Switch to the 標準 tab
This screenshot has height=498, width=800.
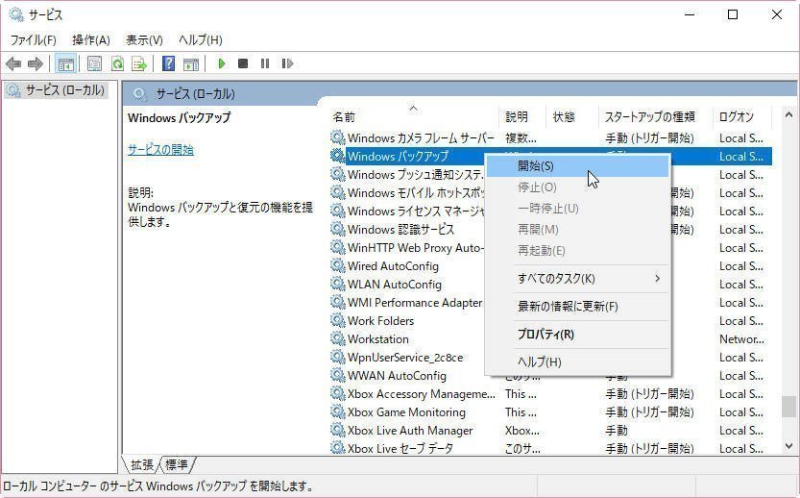pyautogui.click(x=177, y=464)
